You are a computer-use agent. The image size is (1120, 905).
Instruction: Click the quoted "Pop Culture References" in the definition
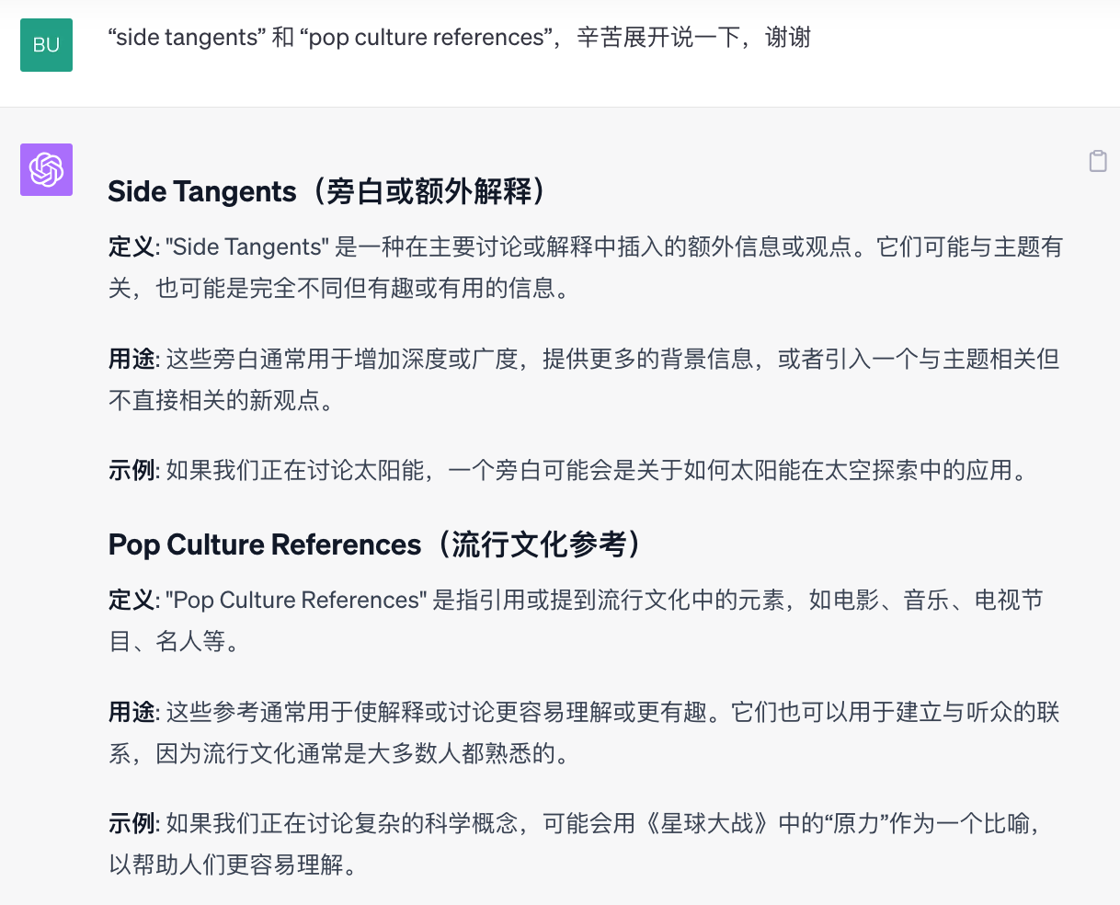point(295,600)
